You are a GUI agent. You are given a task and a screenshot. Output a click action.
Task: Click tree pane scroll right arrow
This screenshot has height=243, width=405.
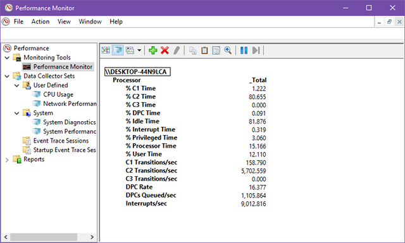92,237
